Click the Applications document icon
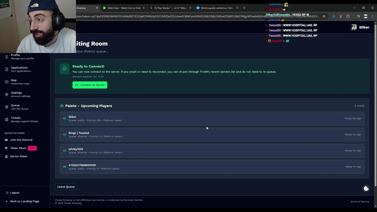 6,69
